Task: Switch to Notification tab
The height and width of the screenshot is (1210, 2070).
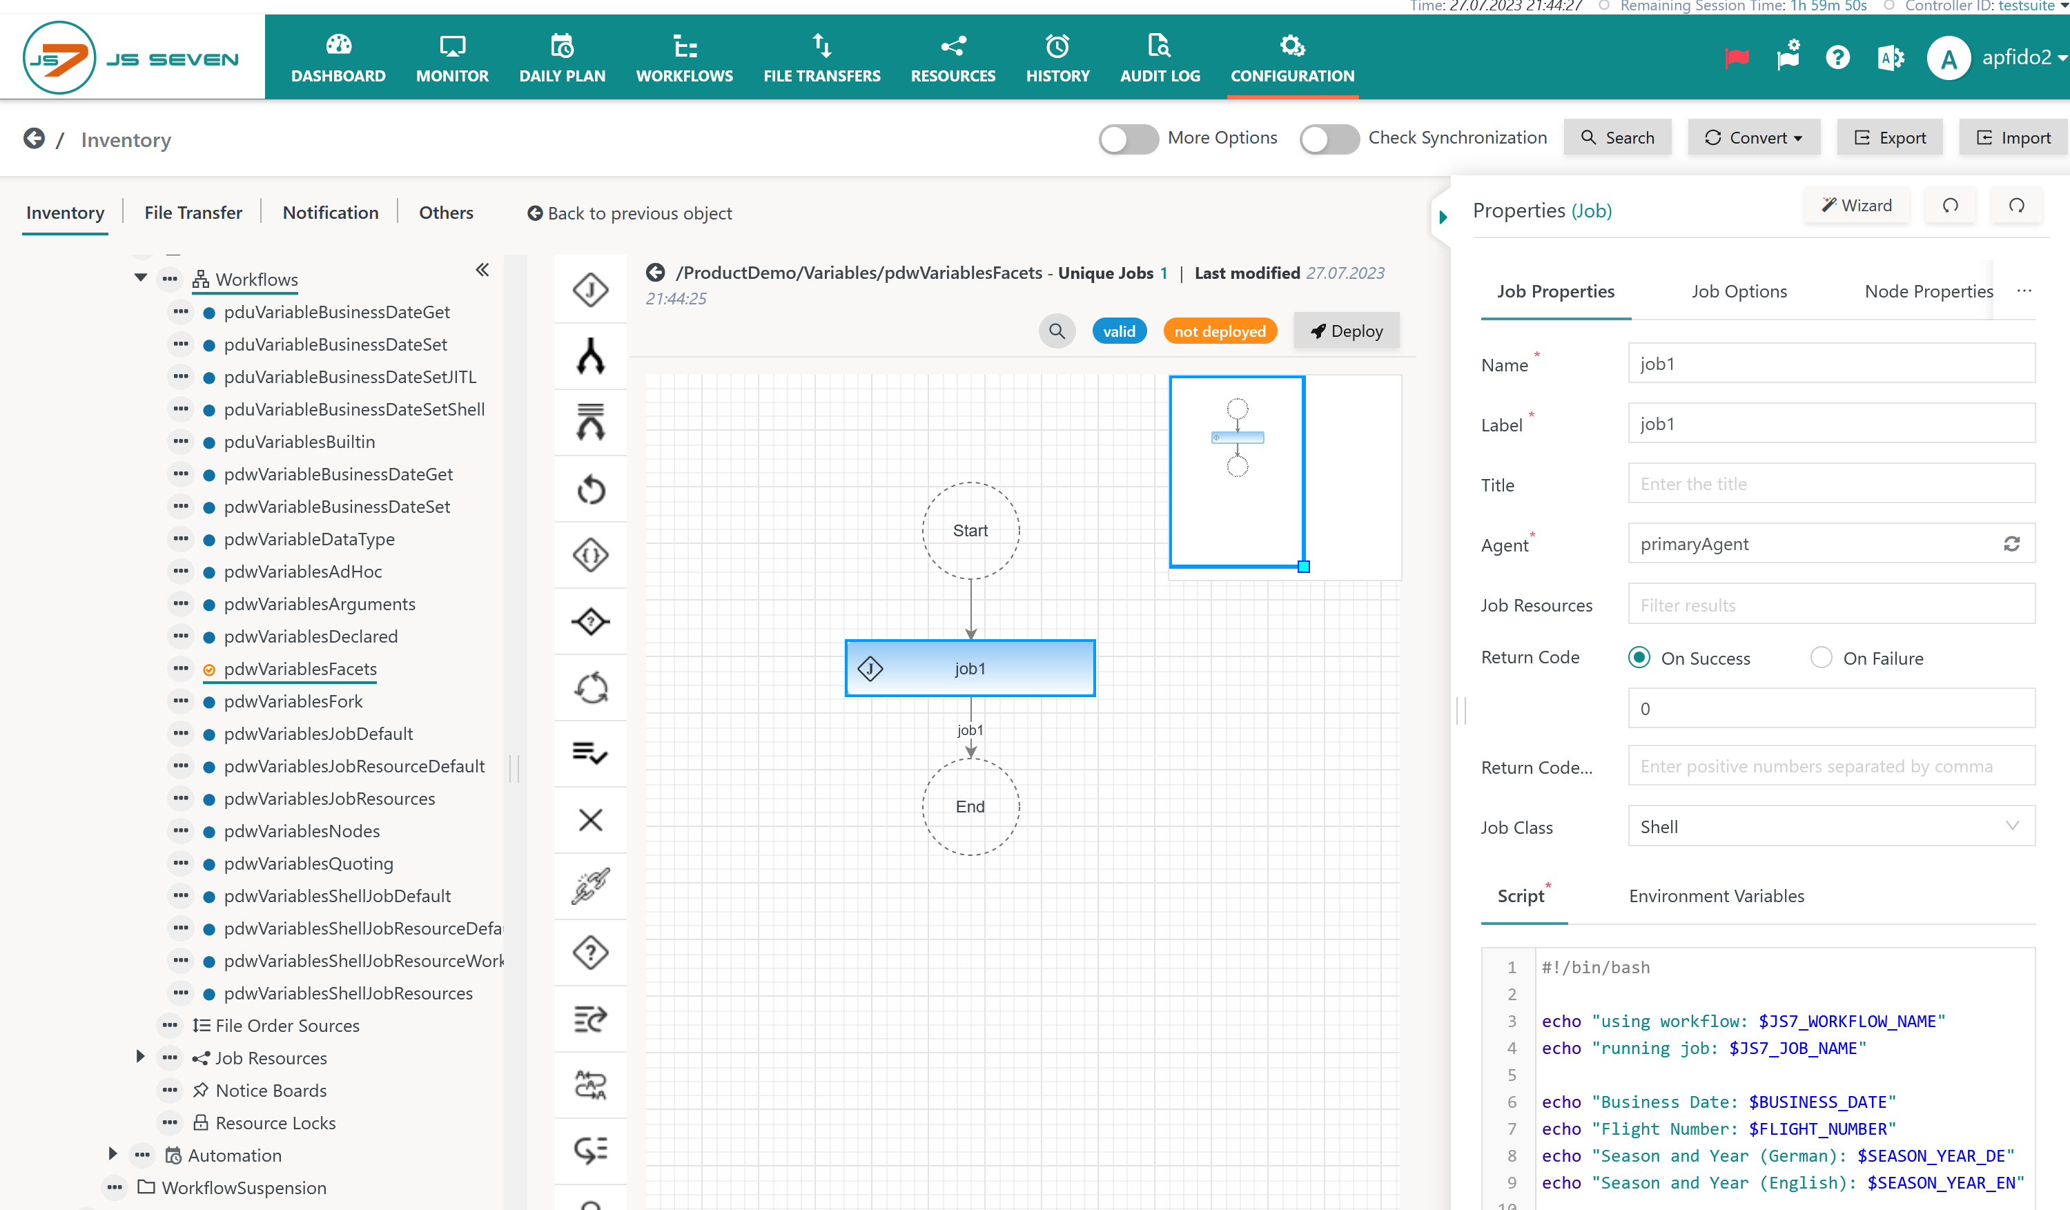Action: point(330,212)
